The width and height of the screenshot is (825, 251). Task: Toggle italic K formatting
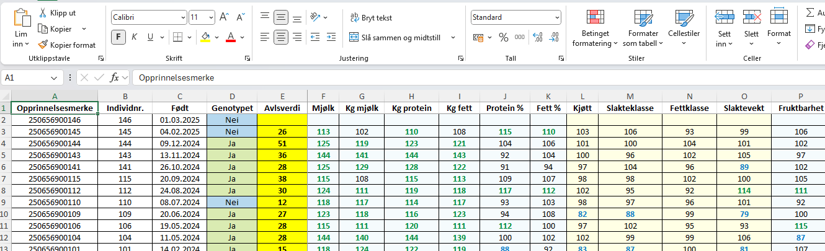tap(134, 37)
